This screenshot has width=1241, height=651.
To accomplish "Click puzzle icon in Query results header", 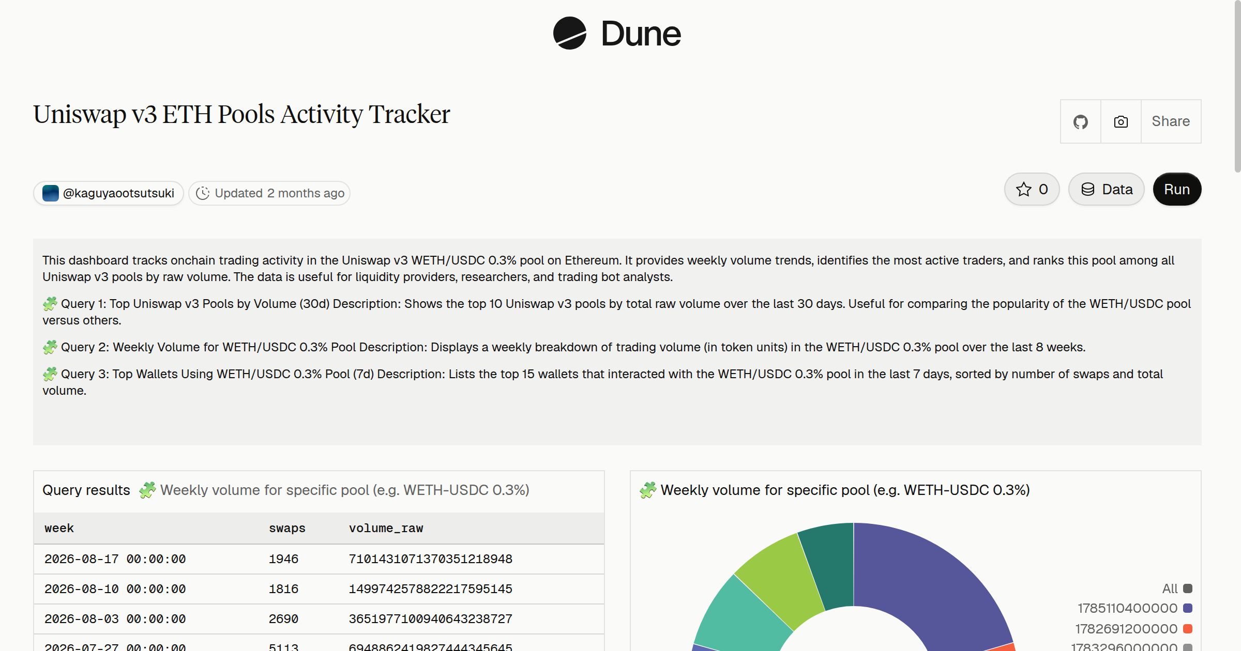I will [147, 490].
